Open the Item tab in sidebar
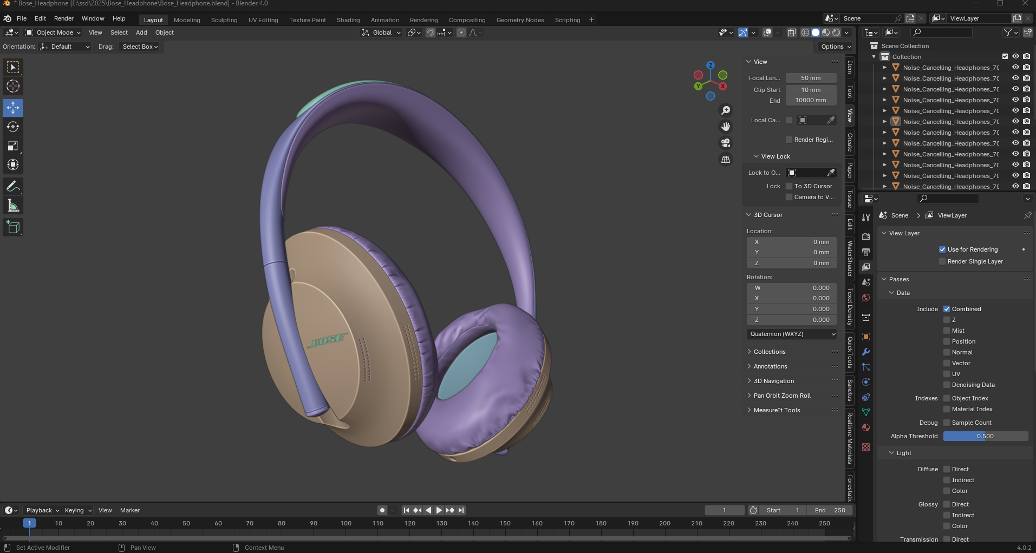The image size is (1036, 553). (850, 67)
